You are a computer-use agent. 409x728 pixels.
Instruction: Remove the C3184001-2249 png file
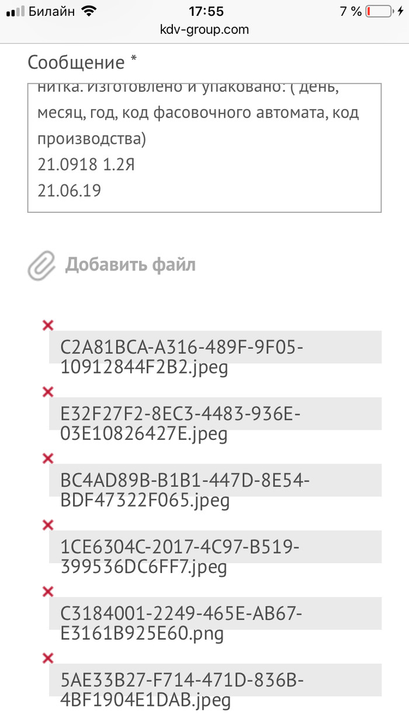click(48, 592)
